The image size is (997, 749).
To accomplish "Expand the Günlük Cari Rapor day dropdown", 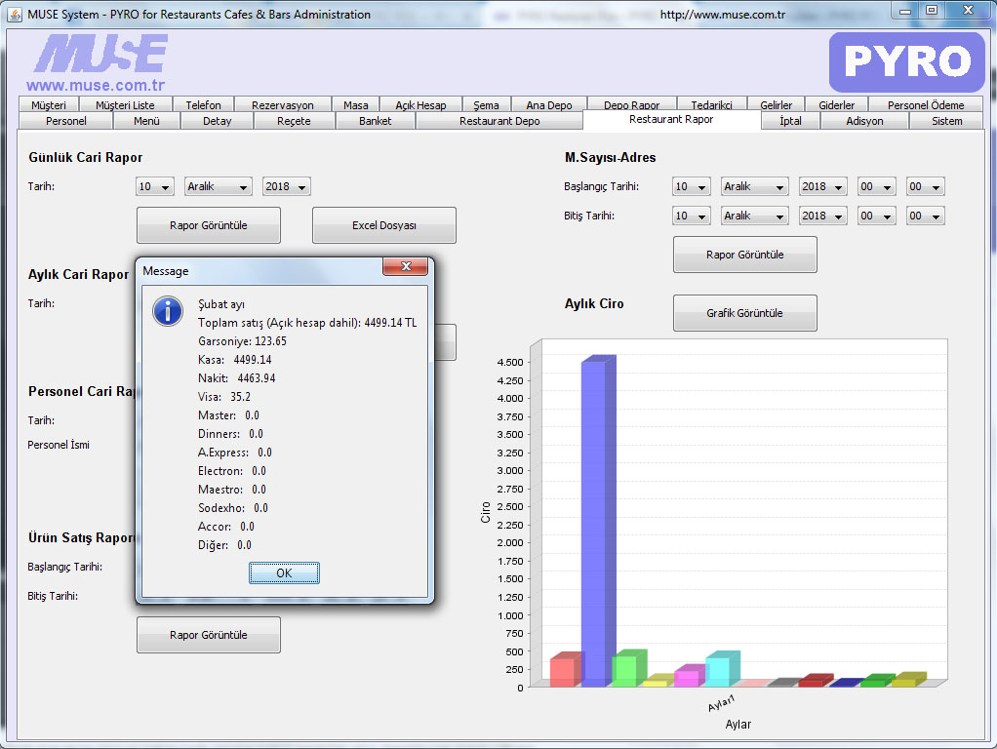I will click(154, 186).
